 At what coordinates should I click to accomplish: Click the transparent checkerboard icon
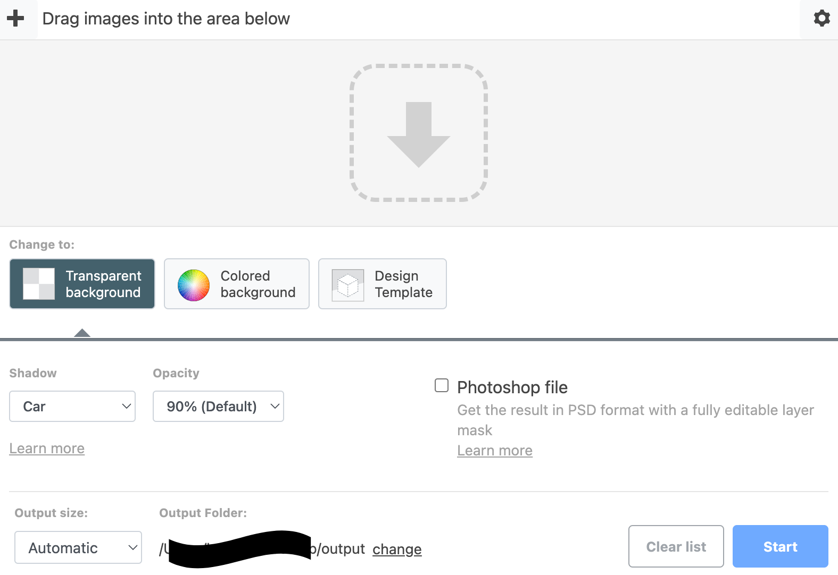coord(39,284)
